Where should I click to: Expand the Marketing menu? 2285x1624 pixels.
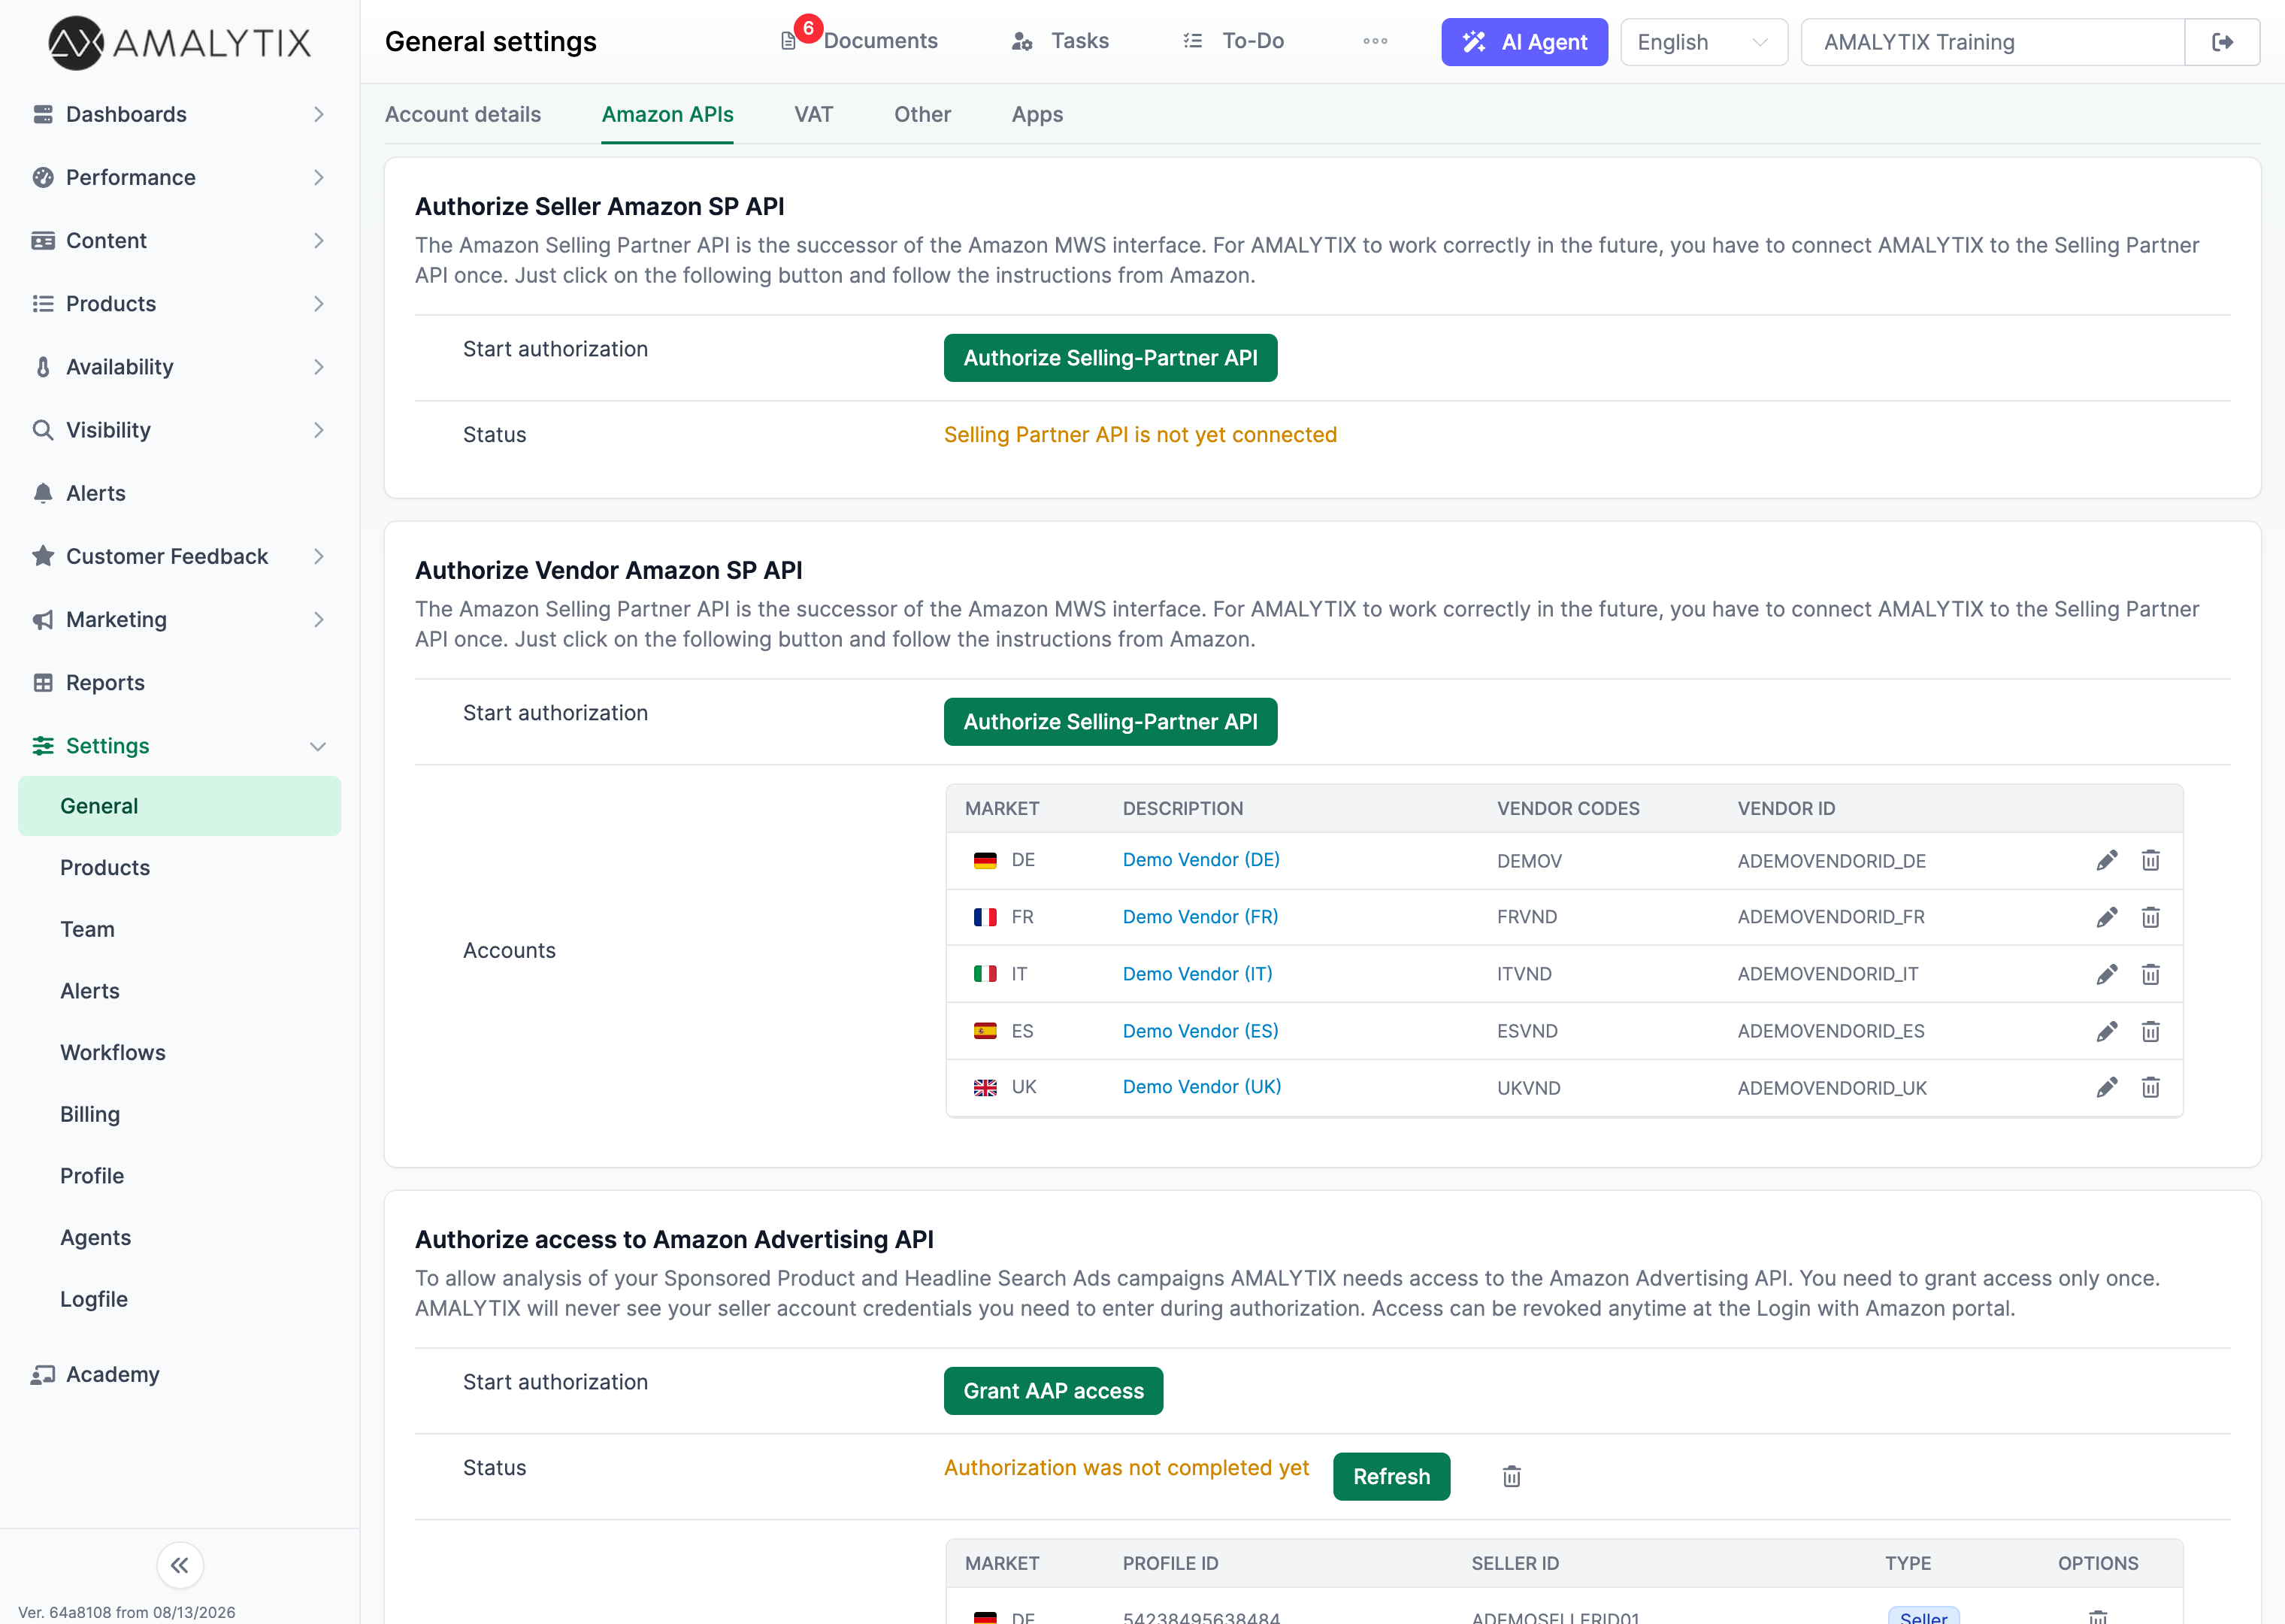tap(180, 619)
